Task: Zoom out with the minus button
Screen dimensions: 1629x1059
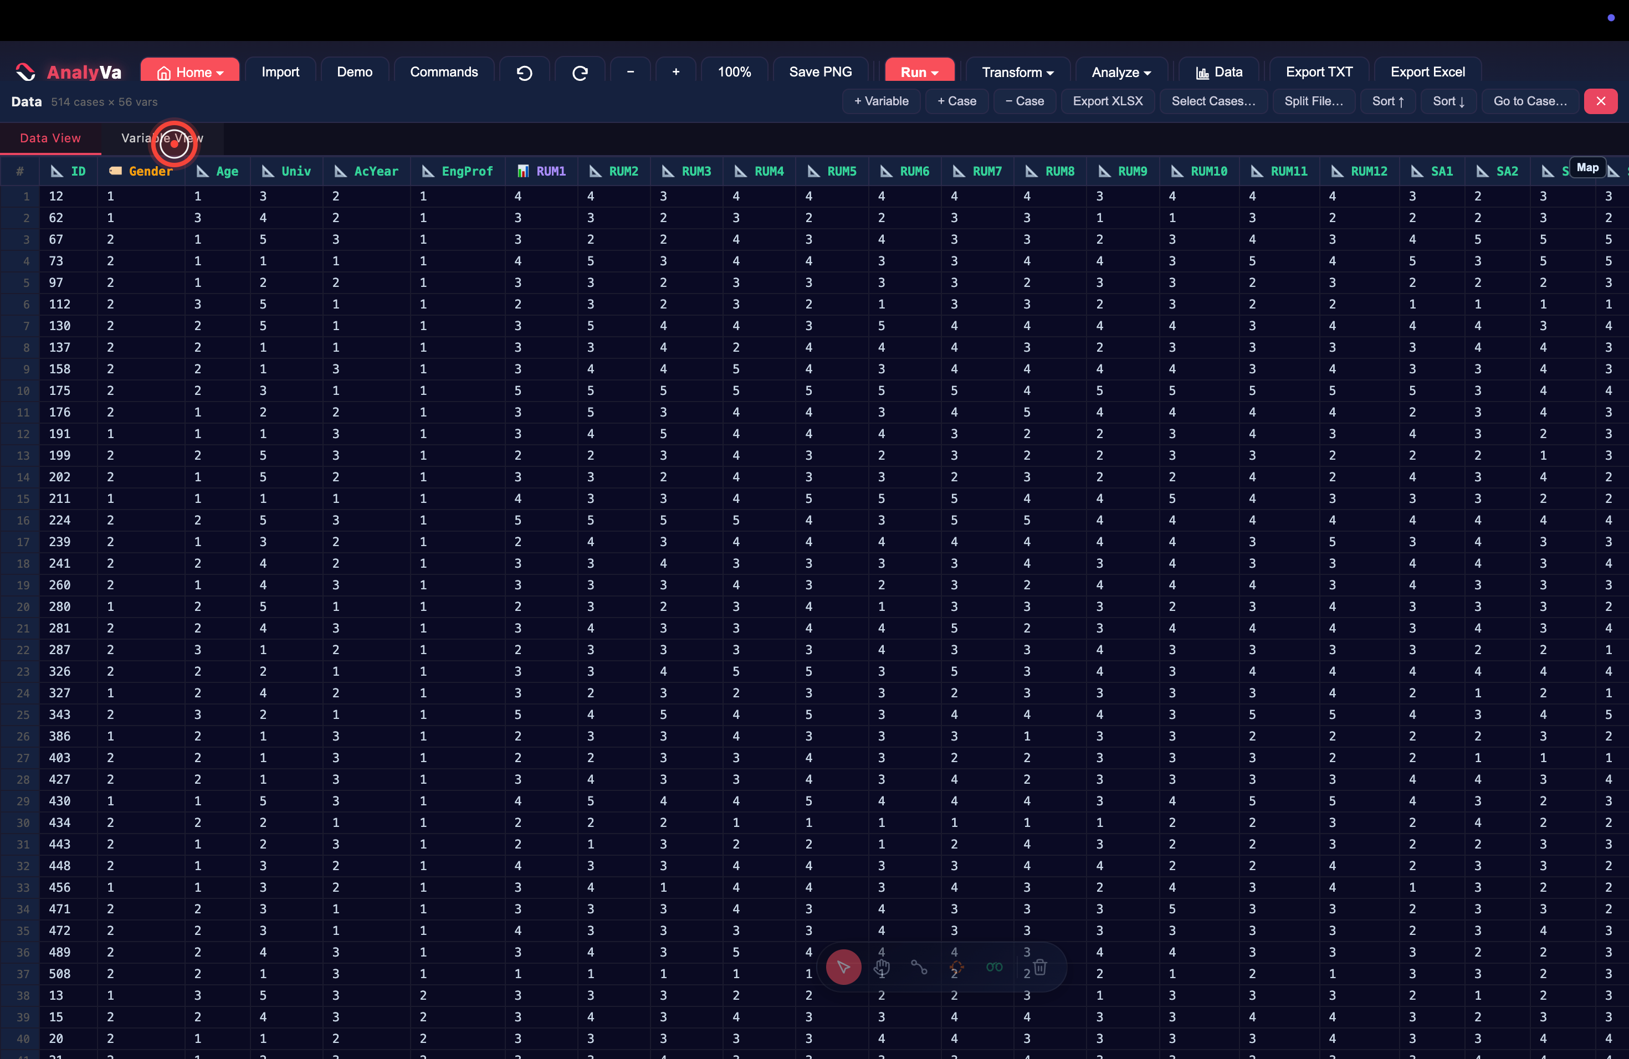Action: pyautogui.click(x=631, y=72)
